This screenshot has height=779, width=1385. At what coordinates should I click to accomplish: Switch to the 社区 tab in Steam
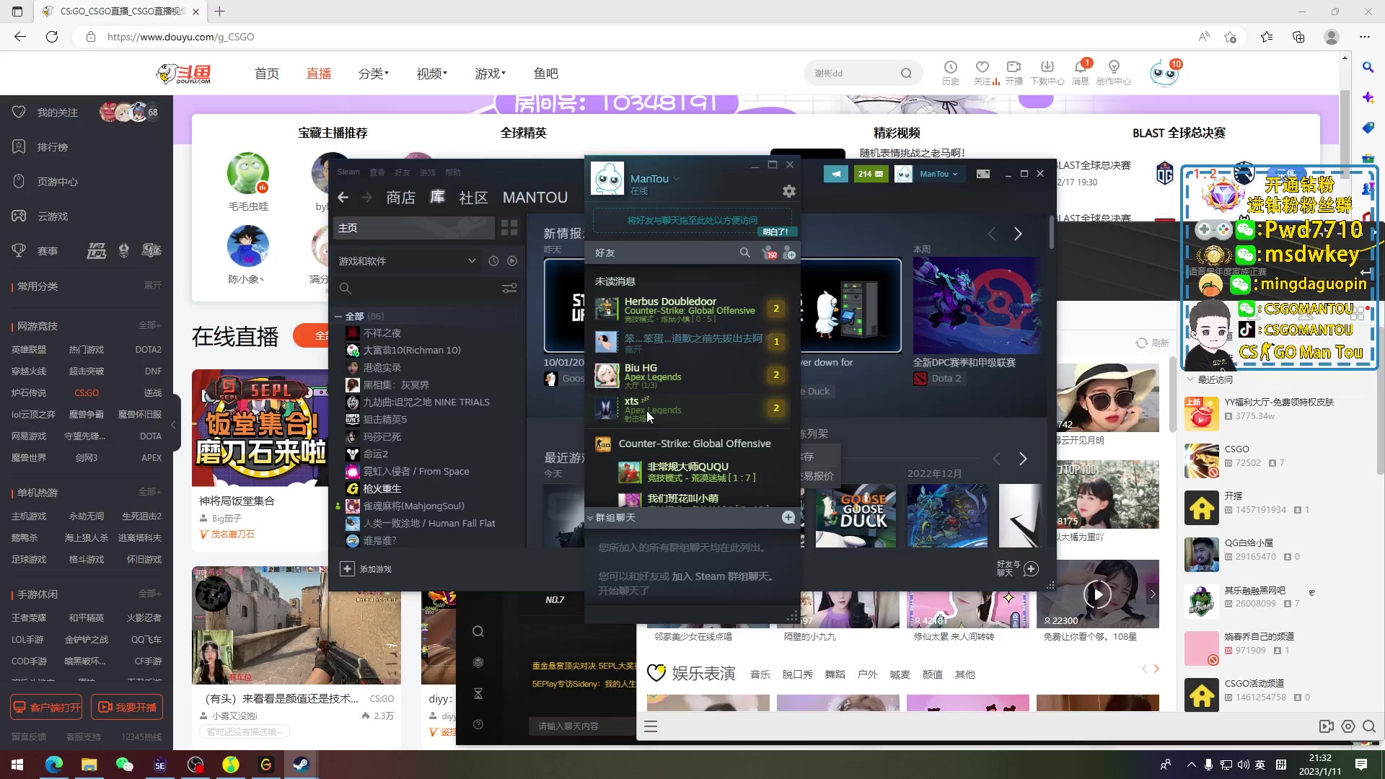pos(473,197)
